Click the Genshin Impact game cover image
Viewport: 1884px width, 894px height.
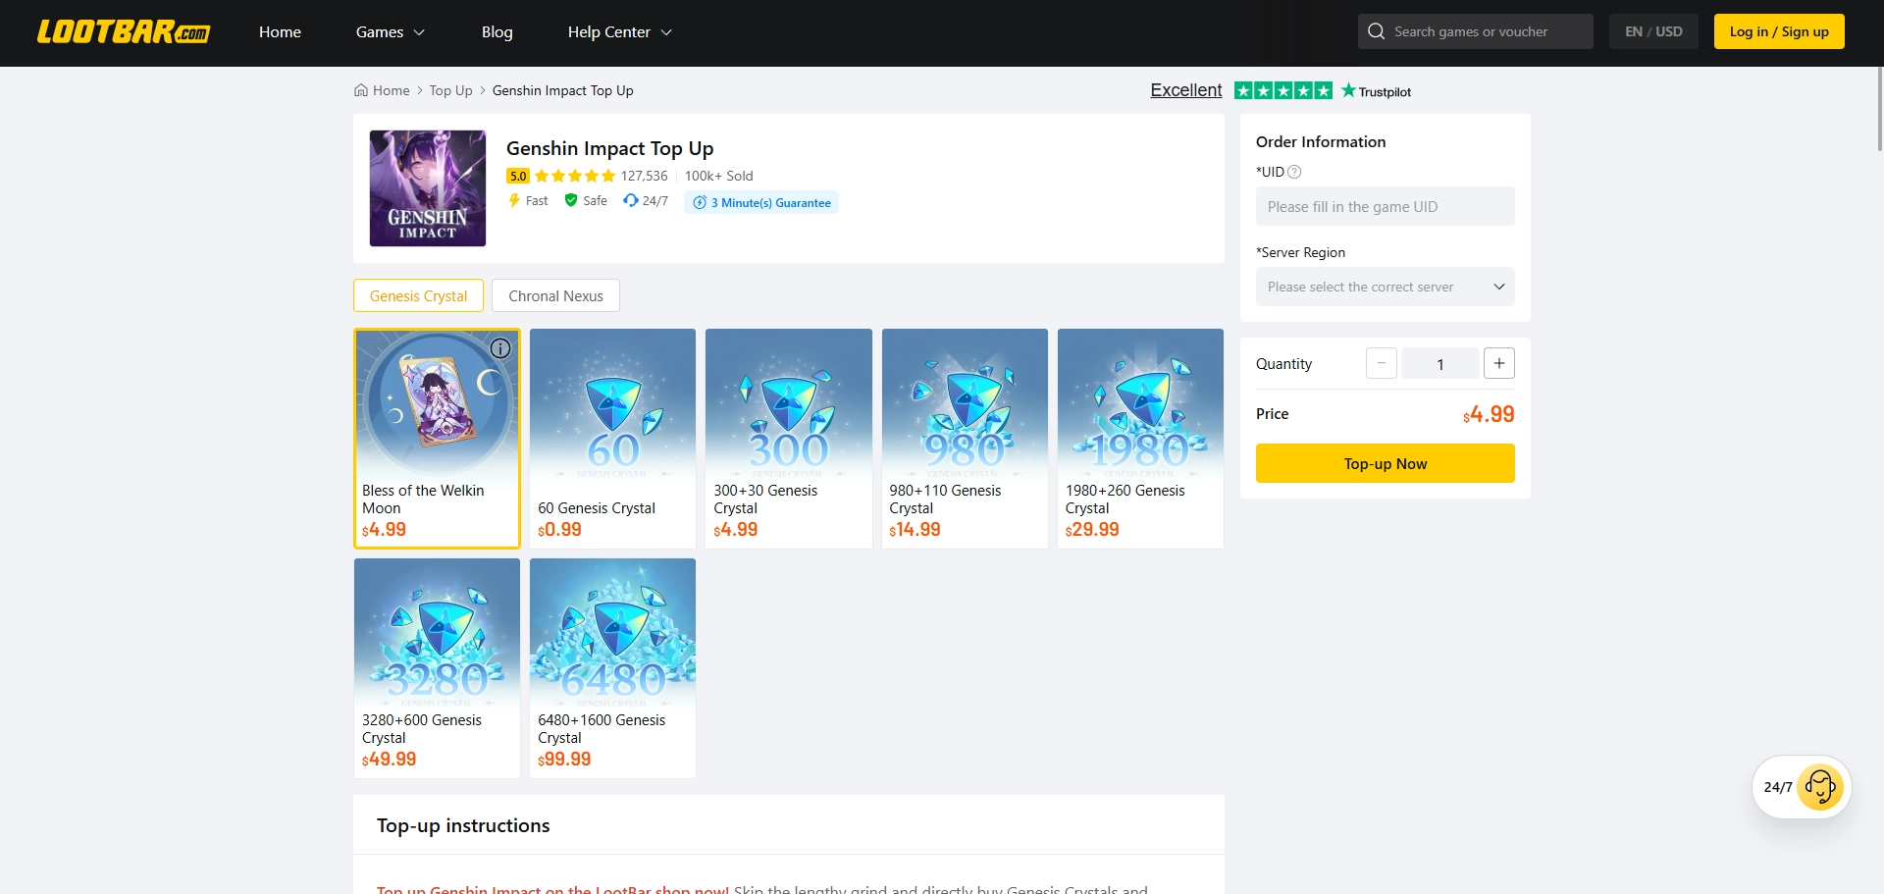point(428,188)
